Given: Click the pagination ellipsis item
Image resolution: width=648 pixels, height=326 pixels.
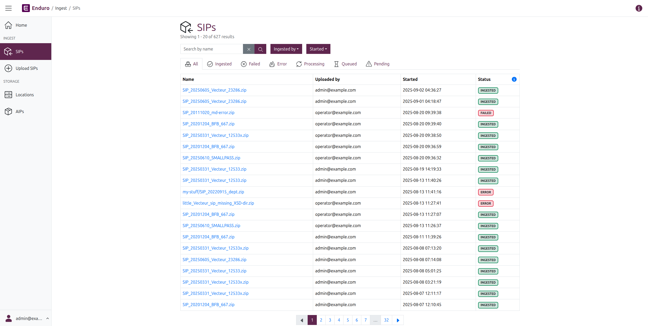Looking at the screenshot, I should (375, 320).
